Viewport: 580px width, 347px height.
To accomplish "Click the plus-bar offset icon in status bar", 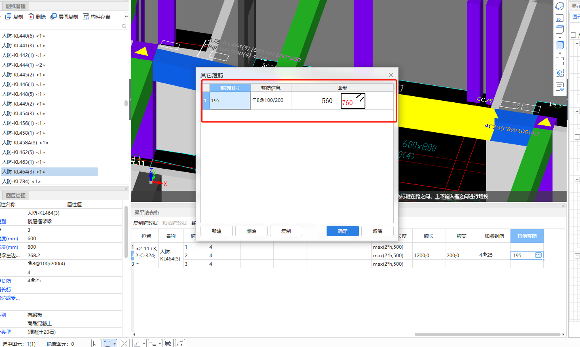I will (153, 343).
